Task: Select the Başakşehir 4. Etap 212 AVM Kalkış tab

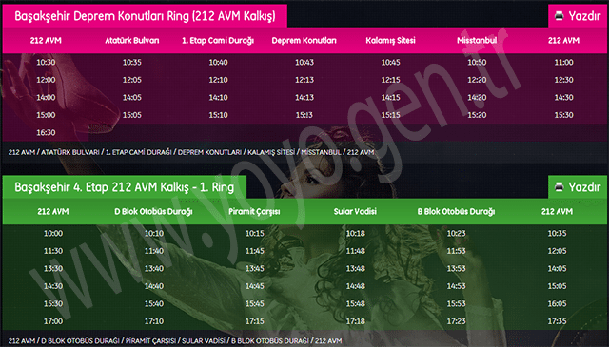Action: (x=125, y=187)
